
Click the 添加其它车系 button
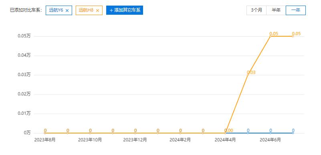click(125, 10)
